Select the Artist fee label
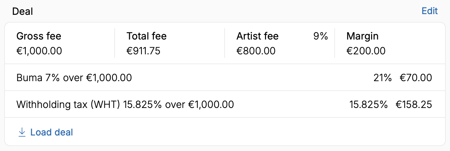Image resolution: width=450 pixels, height=151 pixels. 258,36
